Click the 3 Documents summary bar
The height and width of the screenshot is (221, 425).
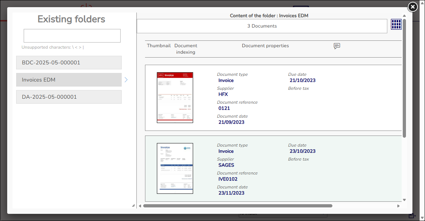click(262, 26)
